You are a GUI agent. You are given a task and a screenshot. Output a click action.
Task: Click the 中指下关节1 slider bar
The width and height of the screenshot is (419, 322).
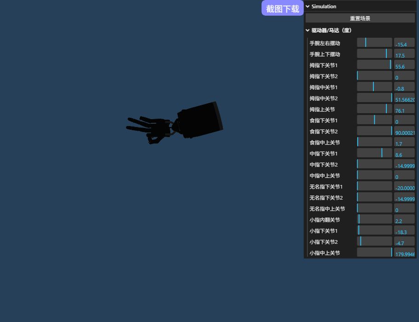pyautogui.click(x=374, y=153)
